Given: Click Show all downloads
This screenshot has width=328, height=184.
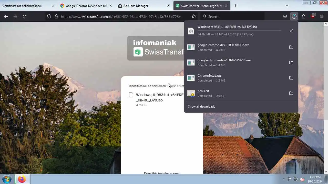Looking at the screenshot, I should point(201,107).
